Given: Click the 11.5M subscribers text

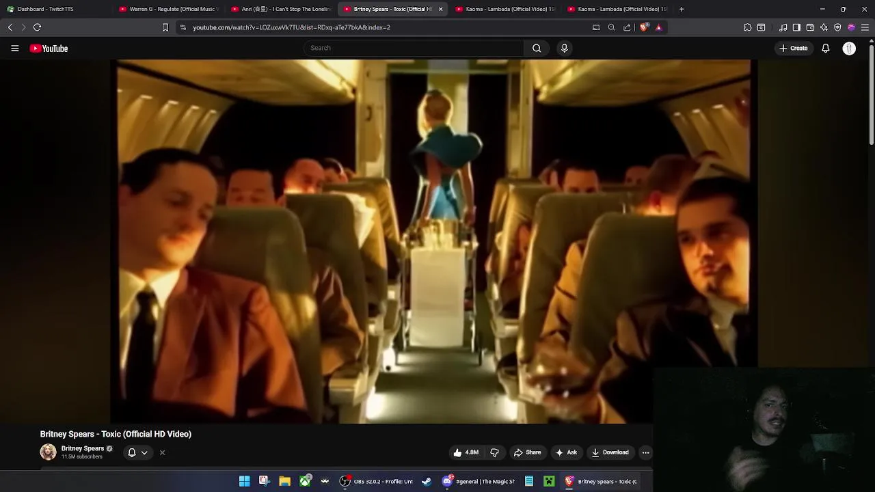Looking at the screenshot, I should tap(82, 456).
